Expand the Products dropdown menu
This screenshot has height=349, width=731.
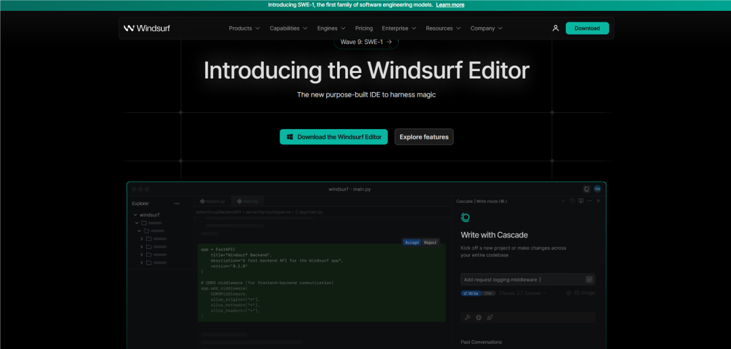tap(244, 28)
